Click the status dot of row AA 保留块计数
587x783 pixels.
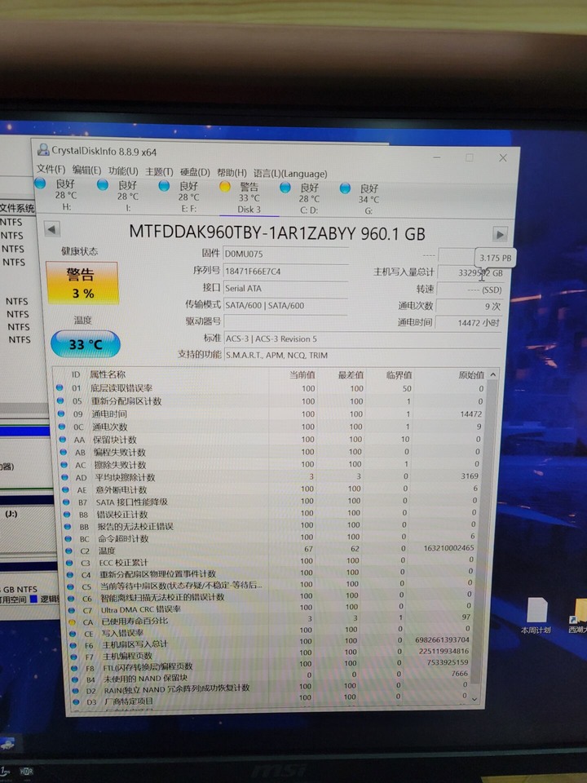(63, 439)
